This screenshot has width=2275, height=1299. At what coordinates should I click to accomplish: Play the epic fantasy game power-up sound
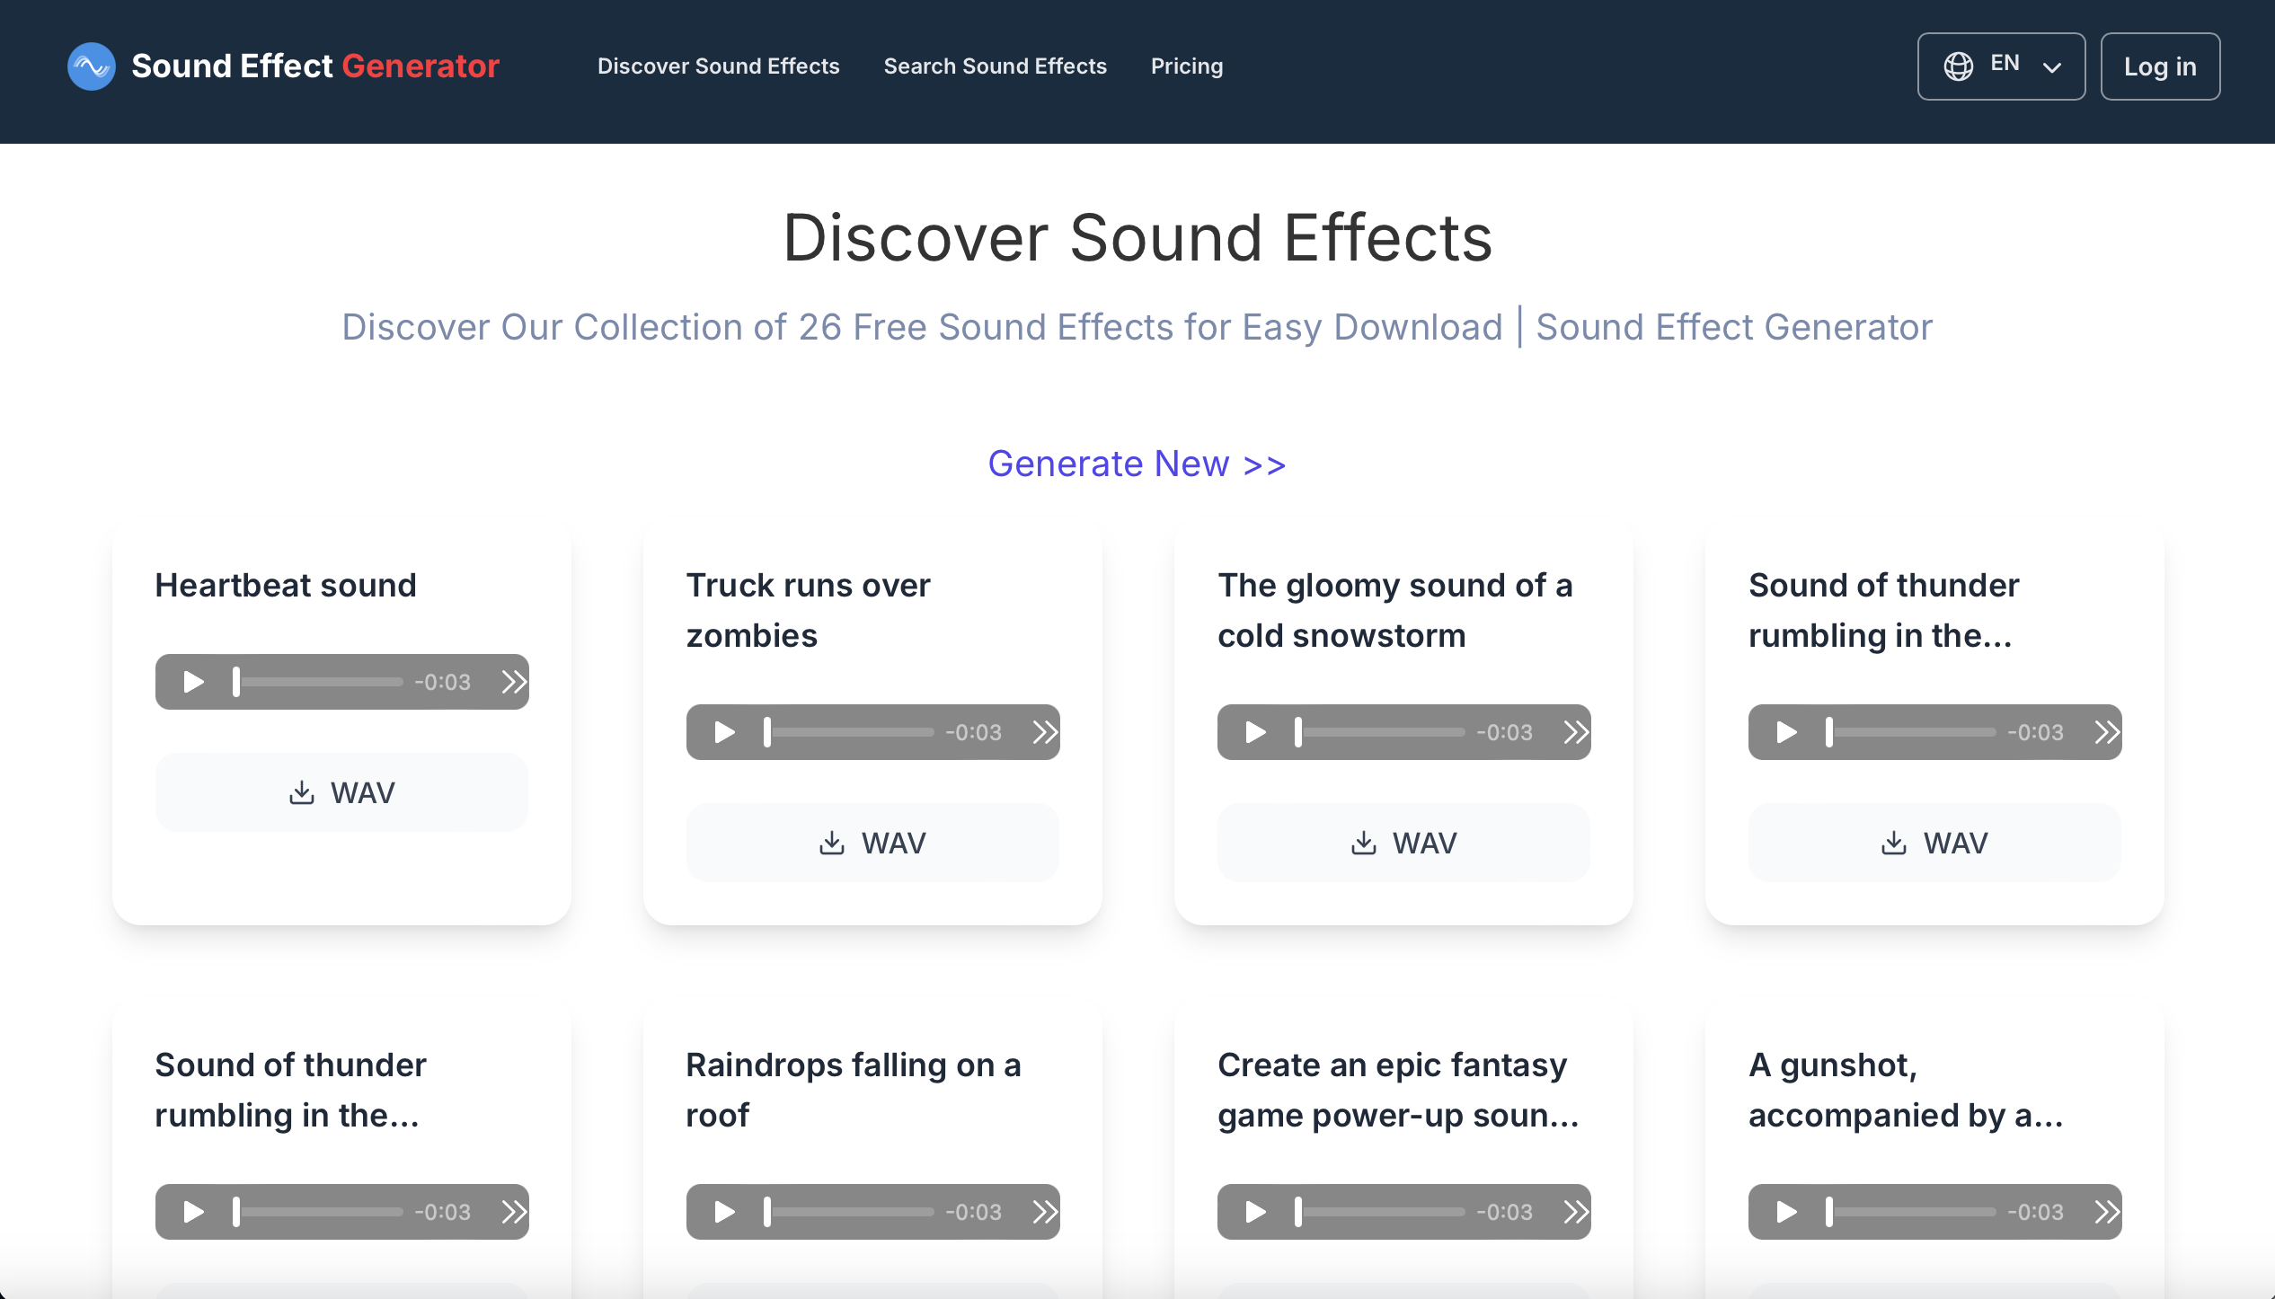pos(1255,1212)
